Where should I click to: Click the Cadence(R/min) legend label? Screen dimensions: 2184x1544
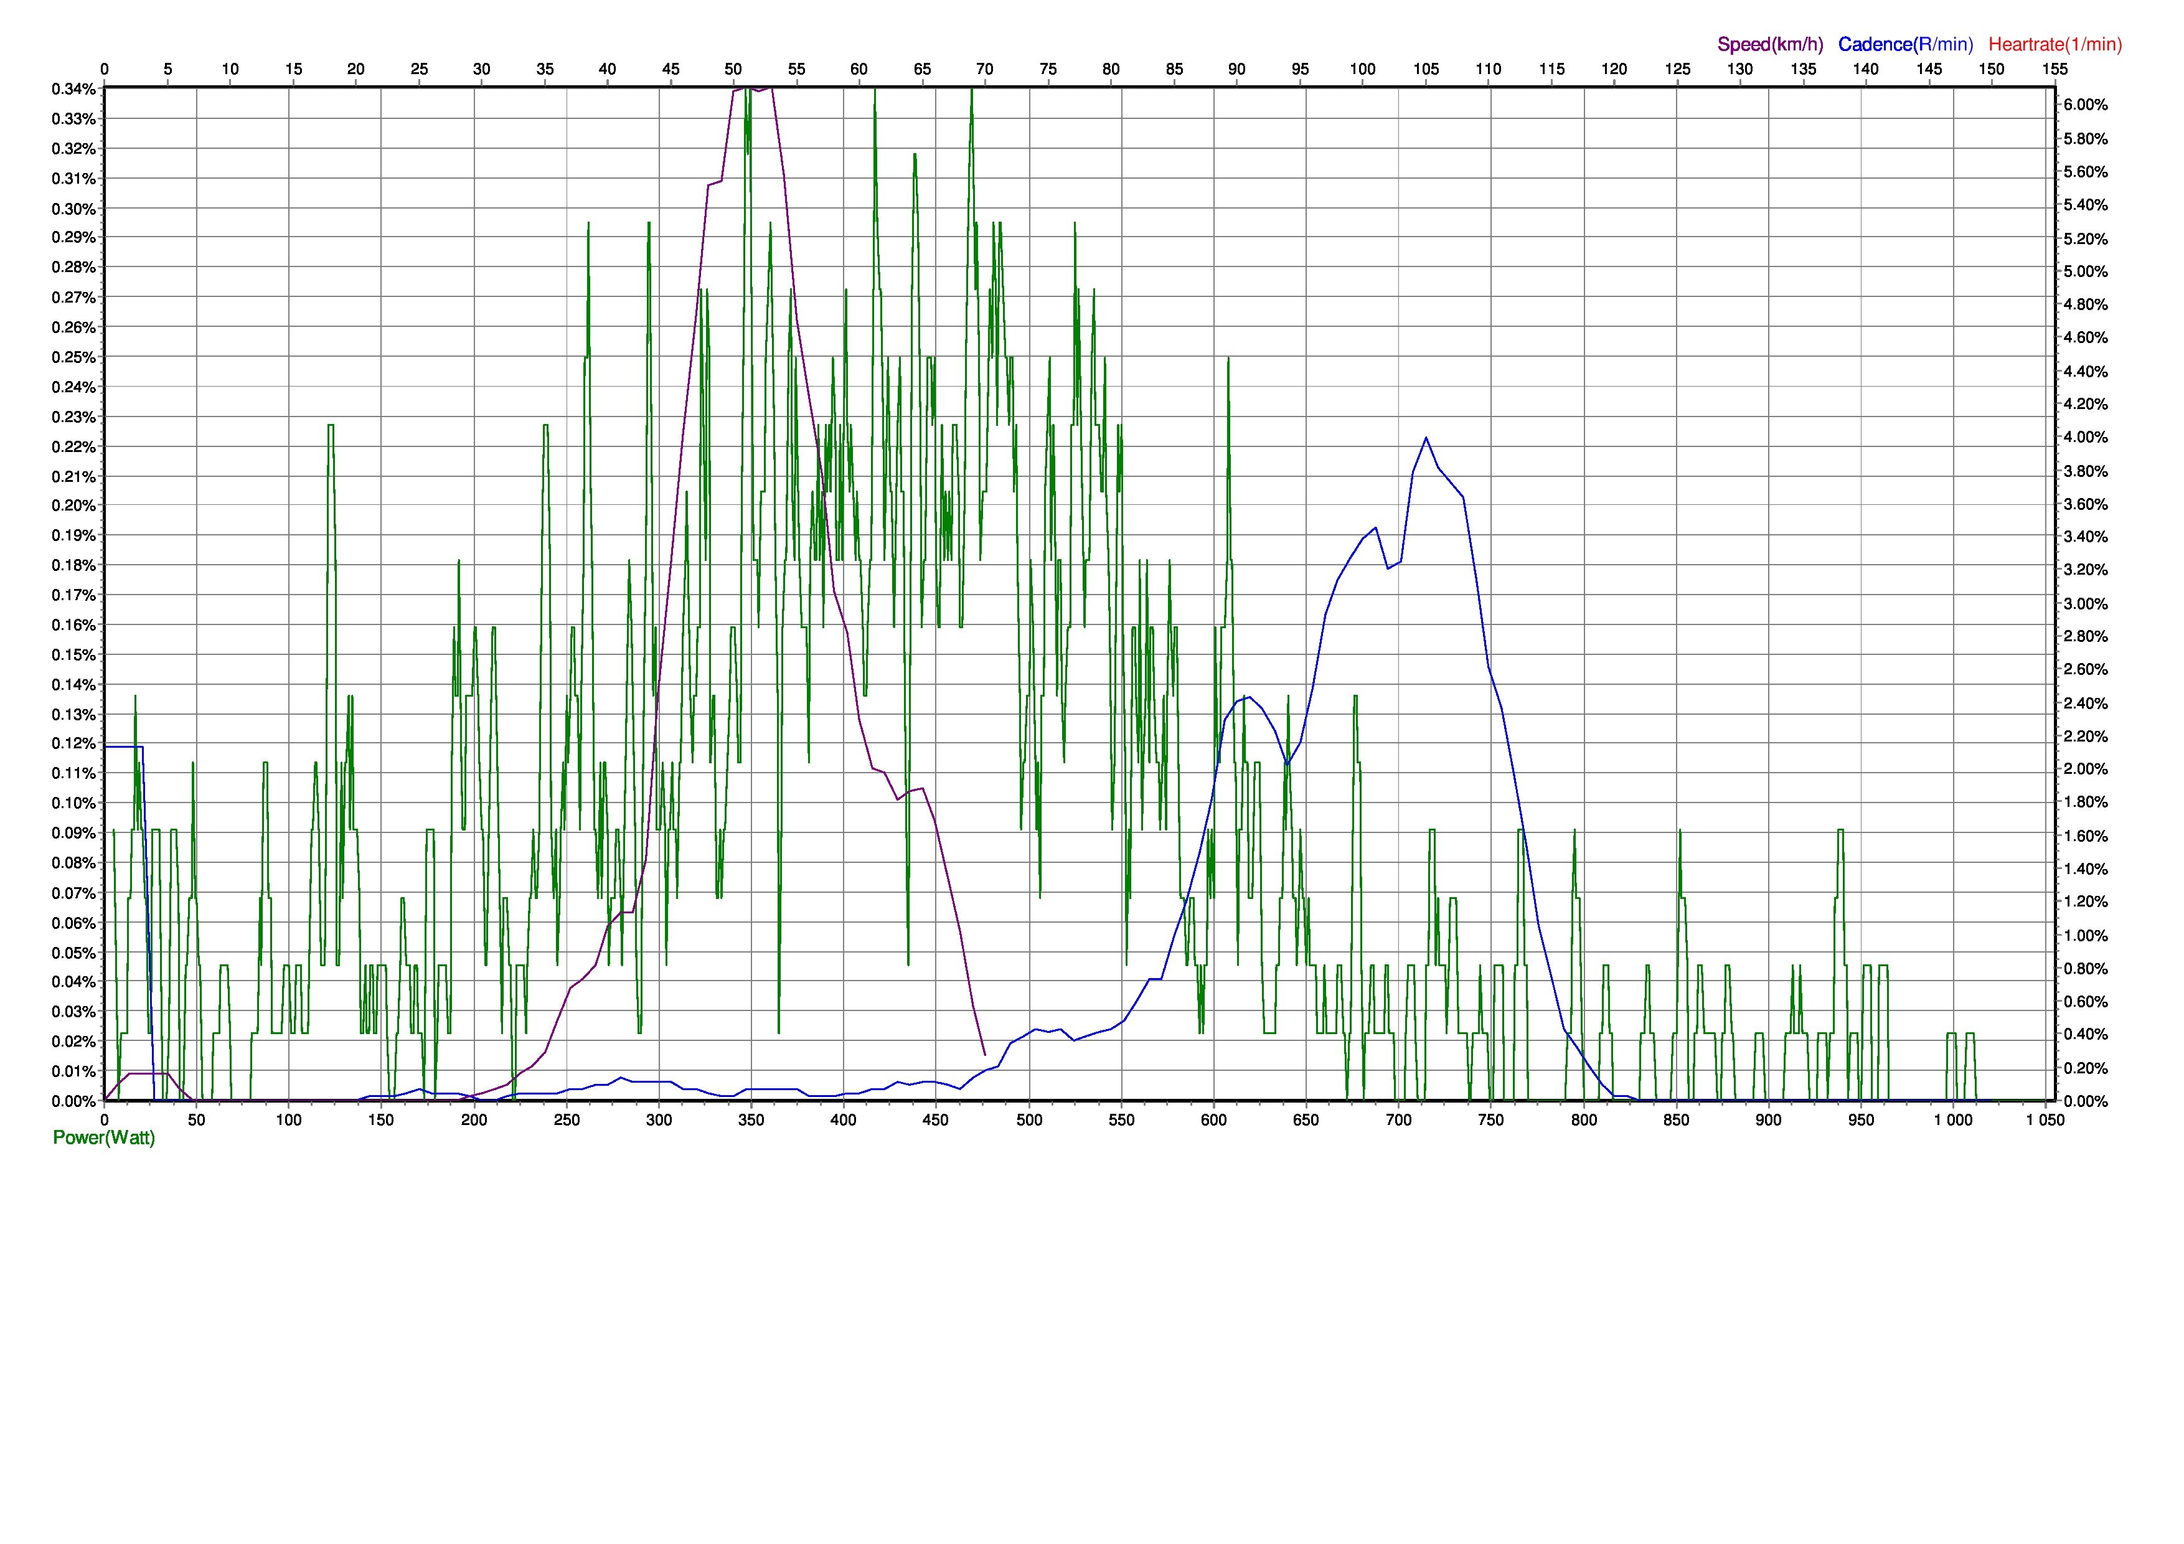[1905, 44]
